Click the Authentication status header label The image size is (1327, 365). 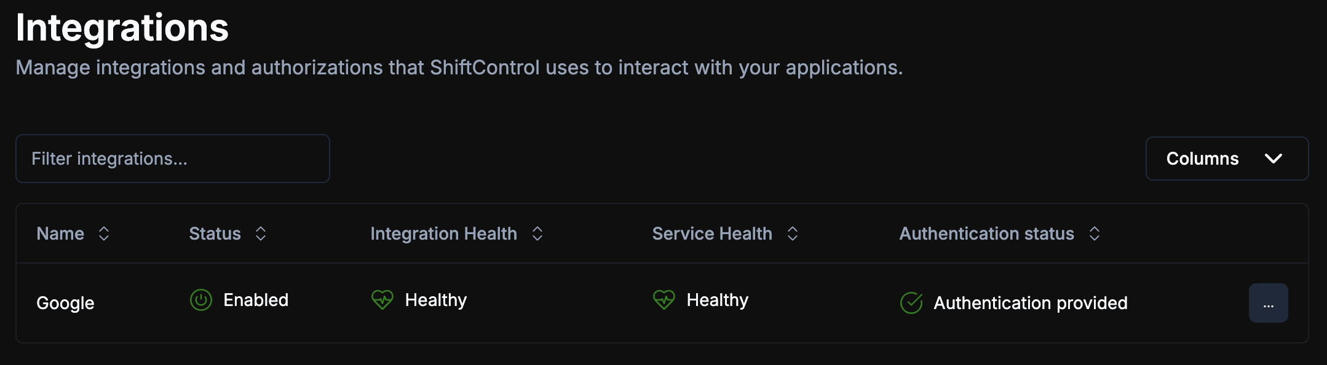986,234
